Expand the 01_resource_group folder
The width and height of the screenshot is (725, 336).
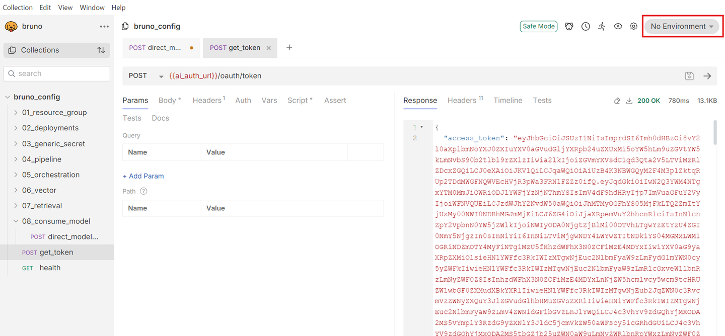tap(16, 113)
